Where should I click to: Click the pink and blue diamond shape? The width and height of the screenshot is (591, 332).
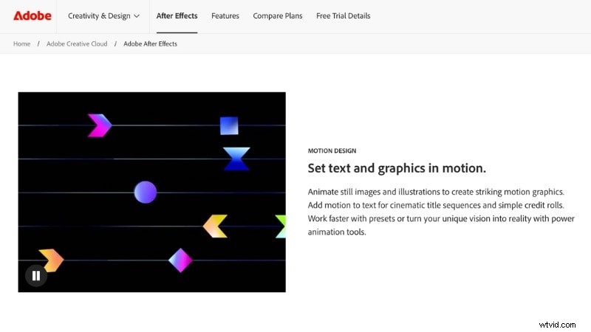[x=180, y=260]
